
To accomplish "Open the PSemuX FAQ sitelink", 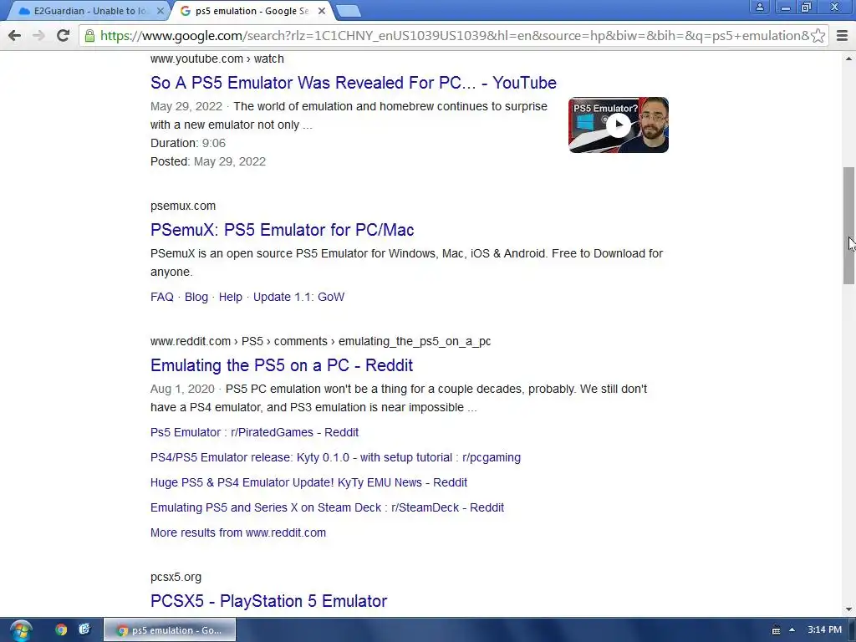I will [161, 297].
